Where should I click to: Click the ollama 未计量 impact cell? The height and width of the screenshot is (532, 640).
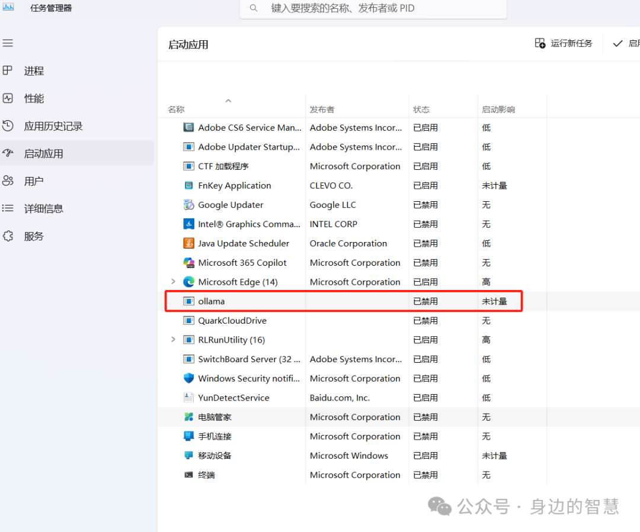pos(494,301)
